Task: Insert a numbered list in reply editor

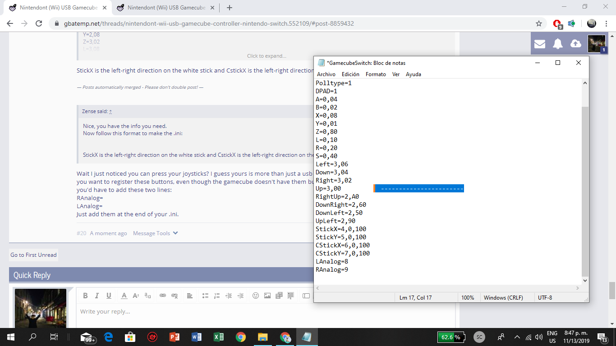Action: 217,296
